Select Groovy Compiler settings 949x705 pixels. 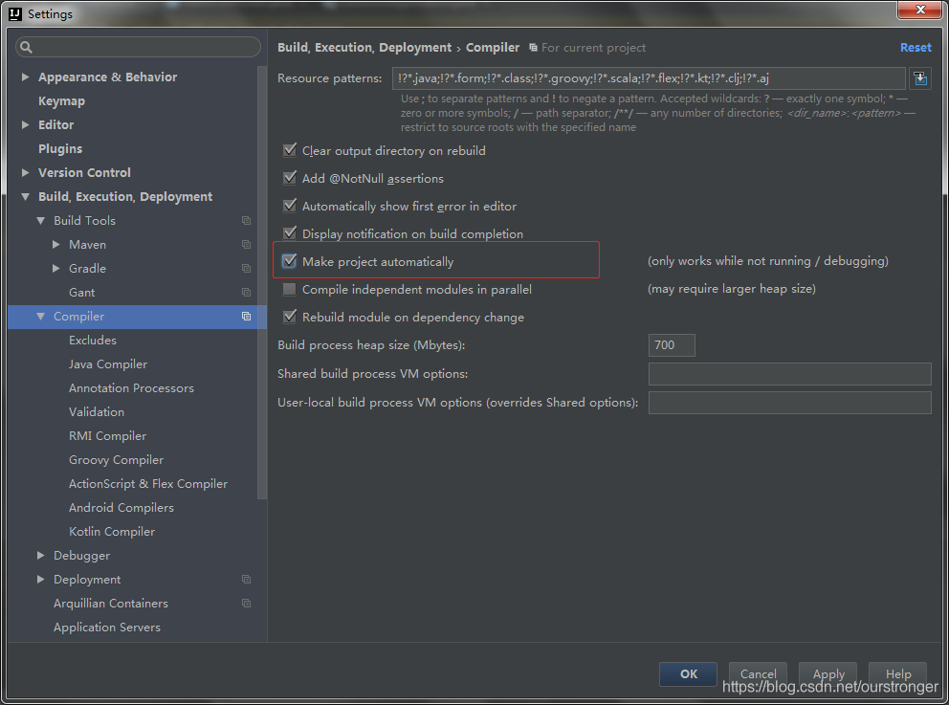(116, 460)
